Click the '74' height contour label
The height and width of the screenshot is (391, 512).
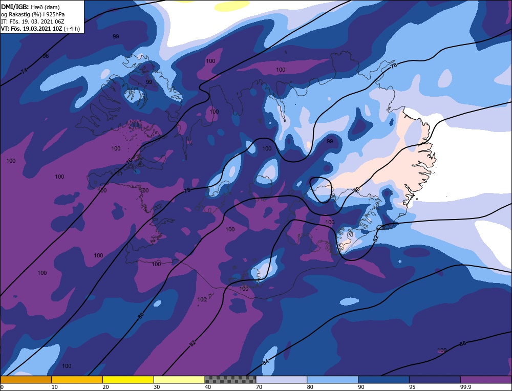[24, 71]
